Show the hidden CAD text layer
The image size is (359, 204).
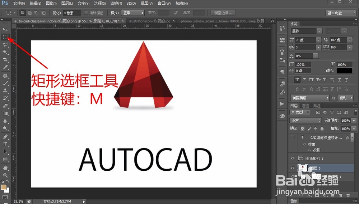pyautogui.click(x=292, y=137)
